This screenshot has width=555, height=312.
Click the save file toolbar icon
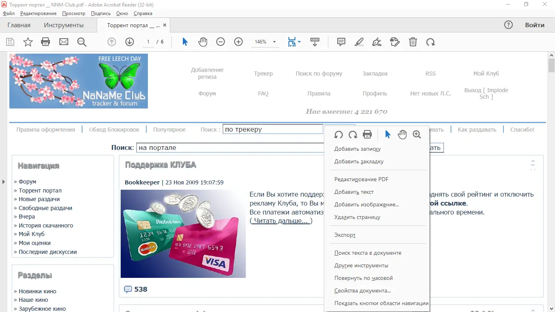[10, 42]
